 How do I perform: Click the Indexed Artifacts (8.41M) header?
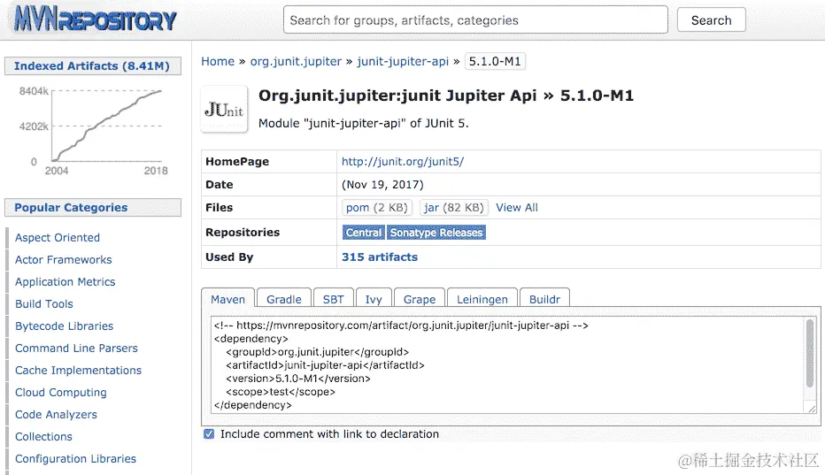coord(92,65)
